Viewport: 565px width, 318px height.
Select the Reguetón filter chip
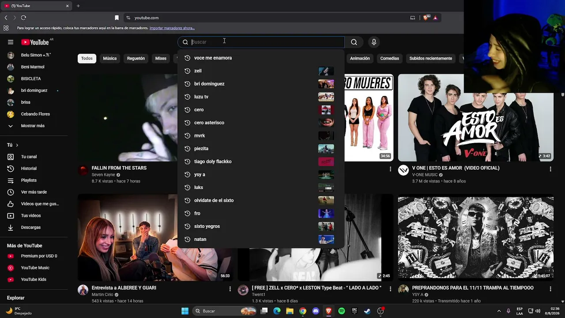(x=136, y=58)
